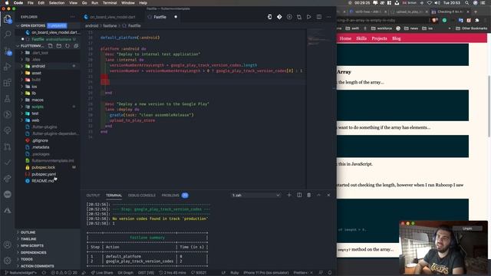Open the Extensions view
This screenshot has width=491, height=276.
[8, 83]
